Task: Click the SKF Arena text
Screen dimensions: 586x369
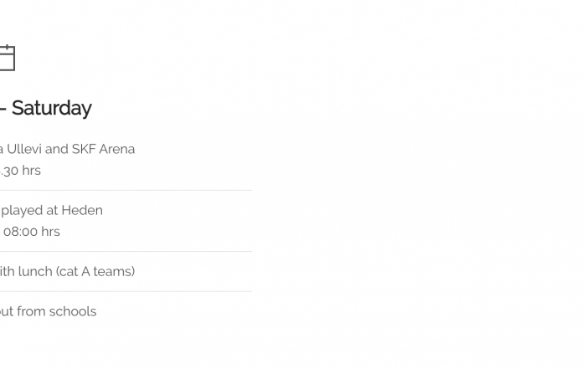Action: point(103,149)
